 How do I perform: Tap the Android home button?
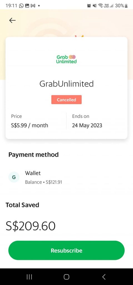pos(66,277)
